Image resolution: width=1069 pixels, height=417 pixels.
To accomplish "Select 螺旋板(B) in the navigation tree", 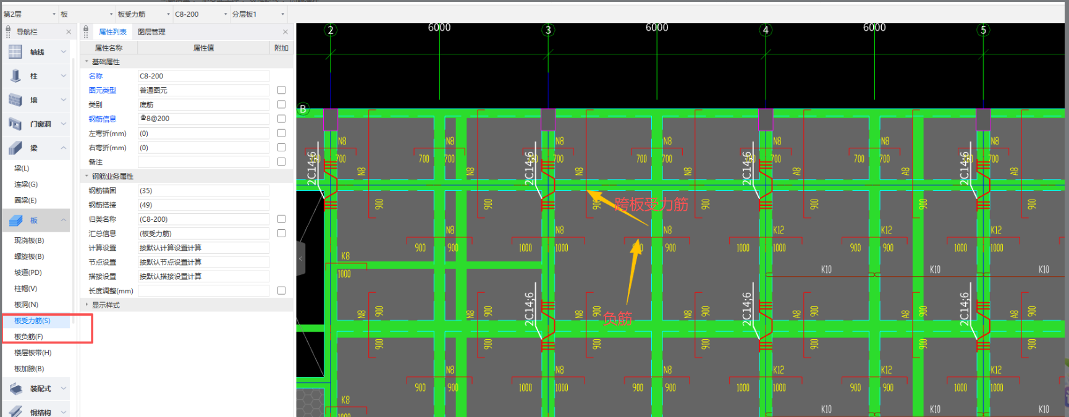I will click(x=29, y=256).
